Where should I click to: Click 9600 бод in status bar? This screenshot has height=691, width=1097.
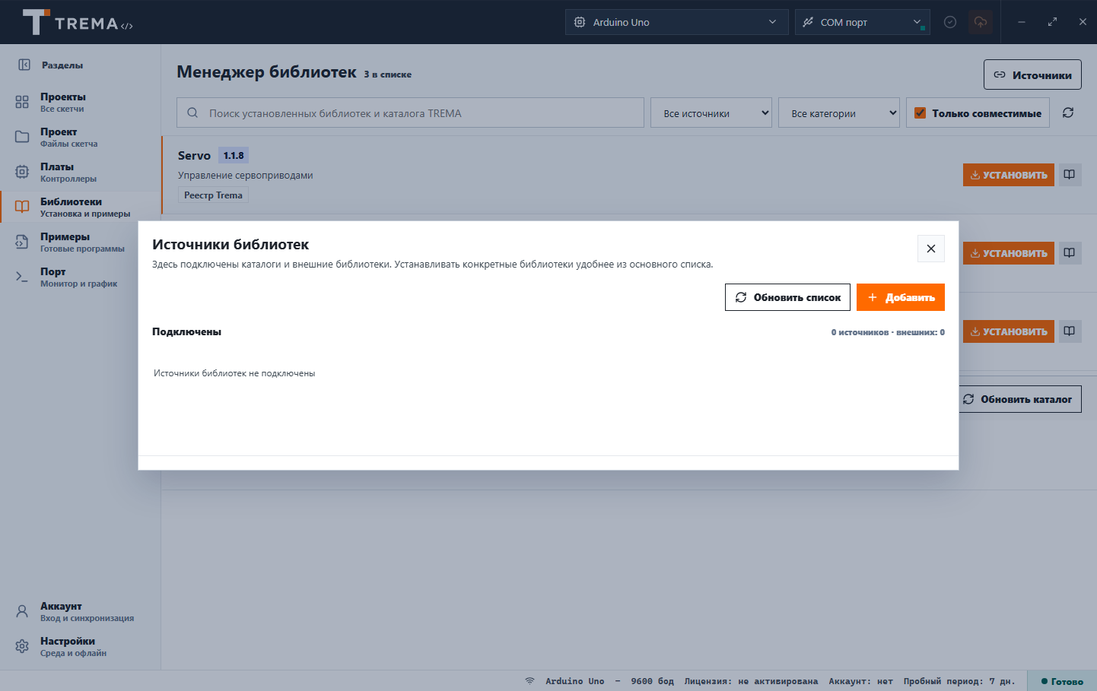click(x=652, y=681)
